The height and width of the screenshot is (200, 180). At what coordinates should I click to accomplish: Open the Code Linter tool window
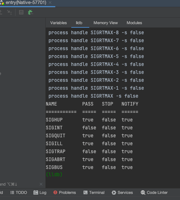(x=154, y=192)
